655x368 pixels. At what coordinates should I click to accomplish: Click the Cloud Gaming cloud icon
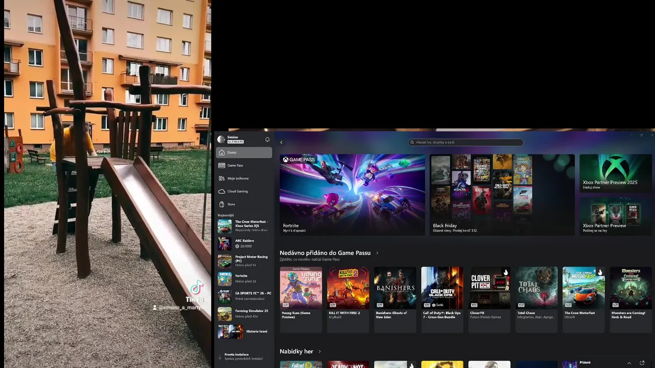point(222,191)
